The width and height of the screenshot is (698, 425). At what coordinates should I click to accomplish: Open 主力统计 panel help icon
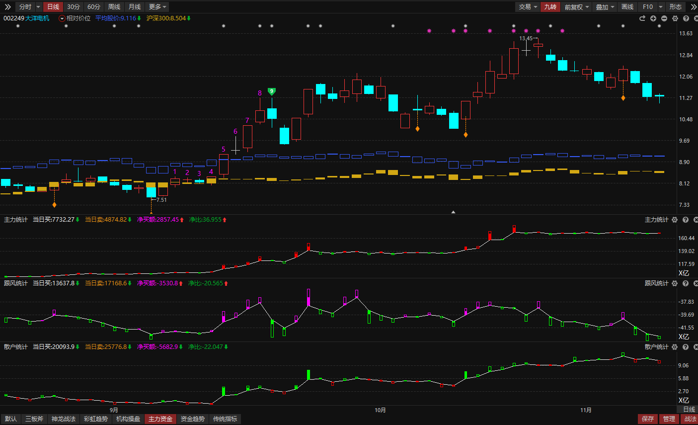click(x=686, y=220)
